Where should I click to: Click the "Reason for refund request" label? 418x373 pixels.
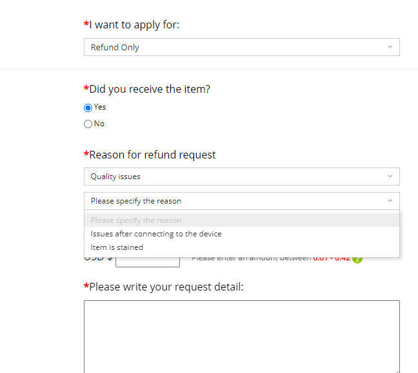pyautogui.click(x=152, y=155)
